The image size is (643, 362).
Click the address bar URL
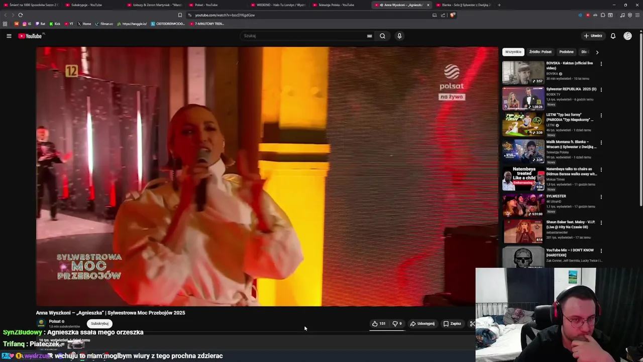pos(225,15)
